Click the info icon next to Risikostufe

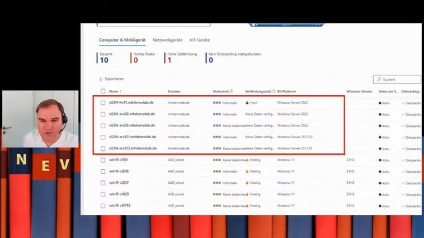coord(232,91)
